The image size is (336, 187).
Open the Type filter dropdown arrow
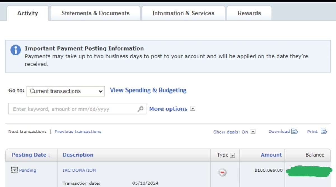click(x=232, y=155)
